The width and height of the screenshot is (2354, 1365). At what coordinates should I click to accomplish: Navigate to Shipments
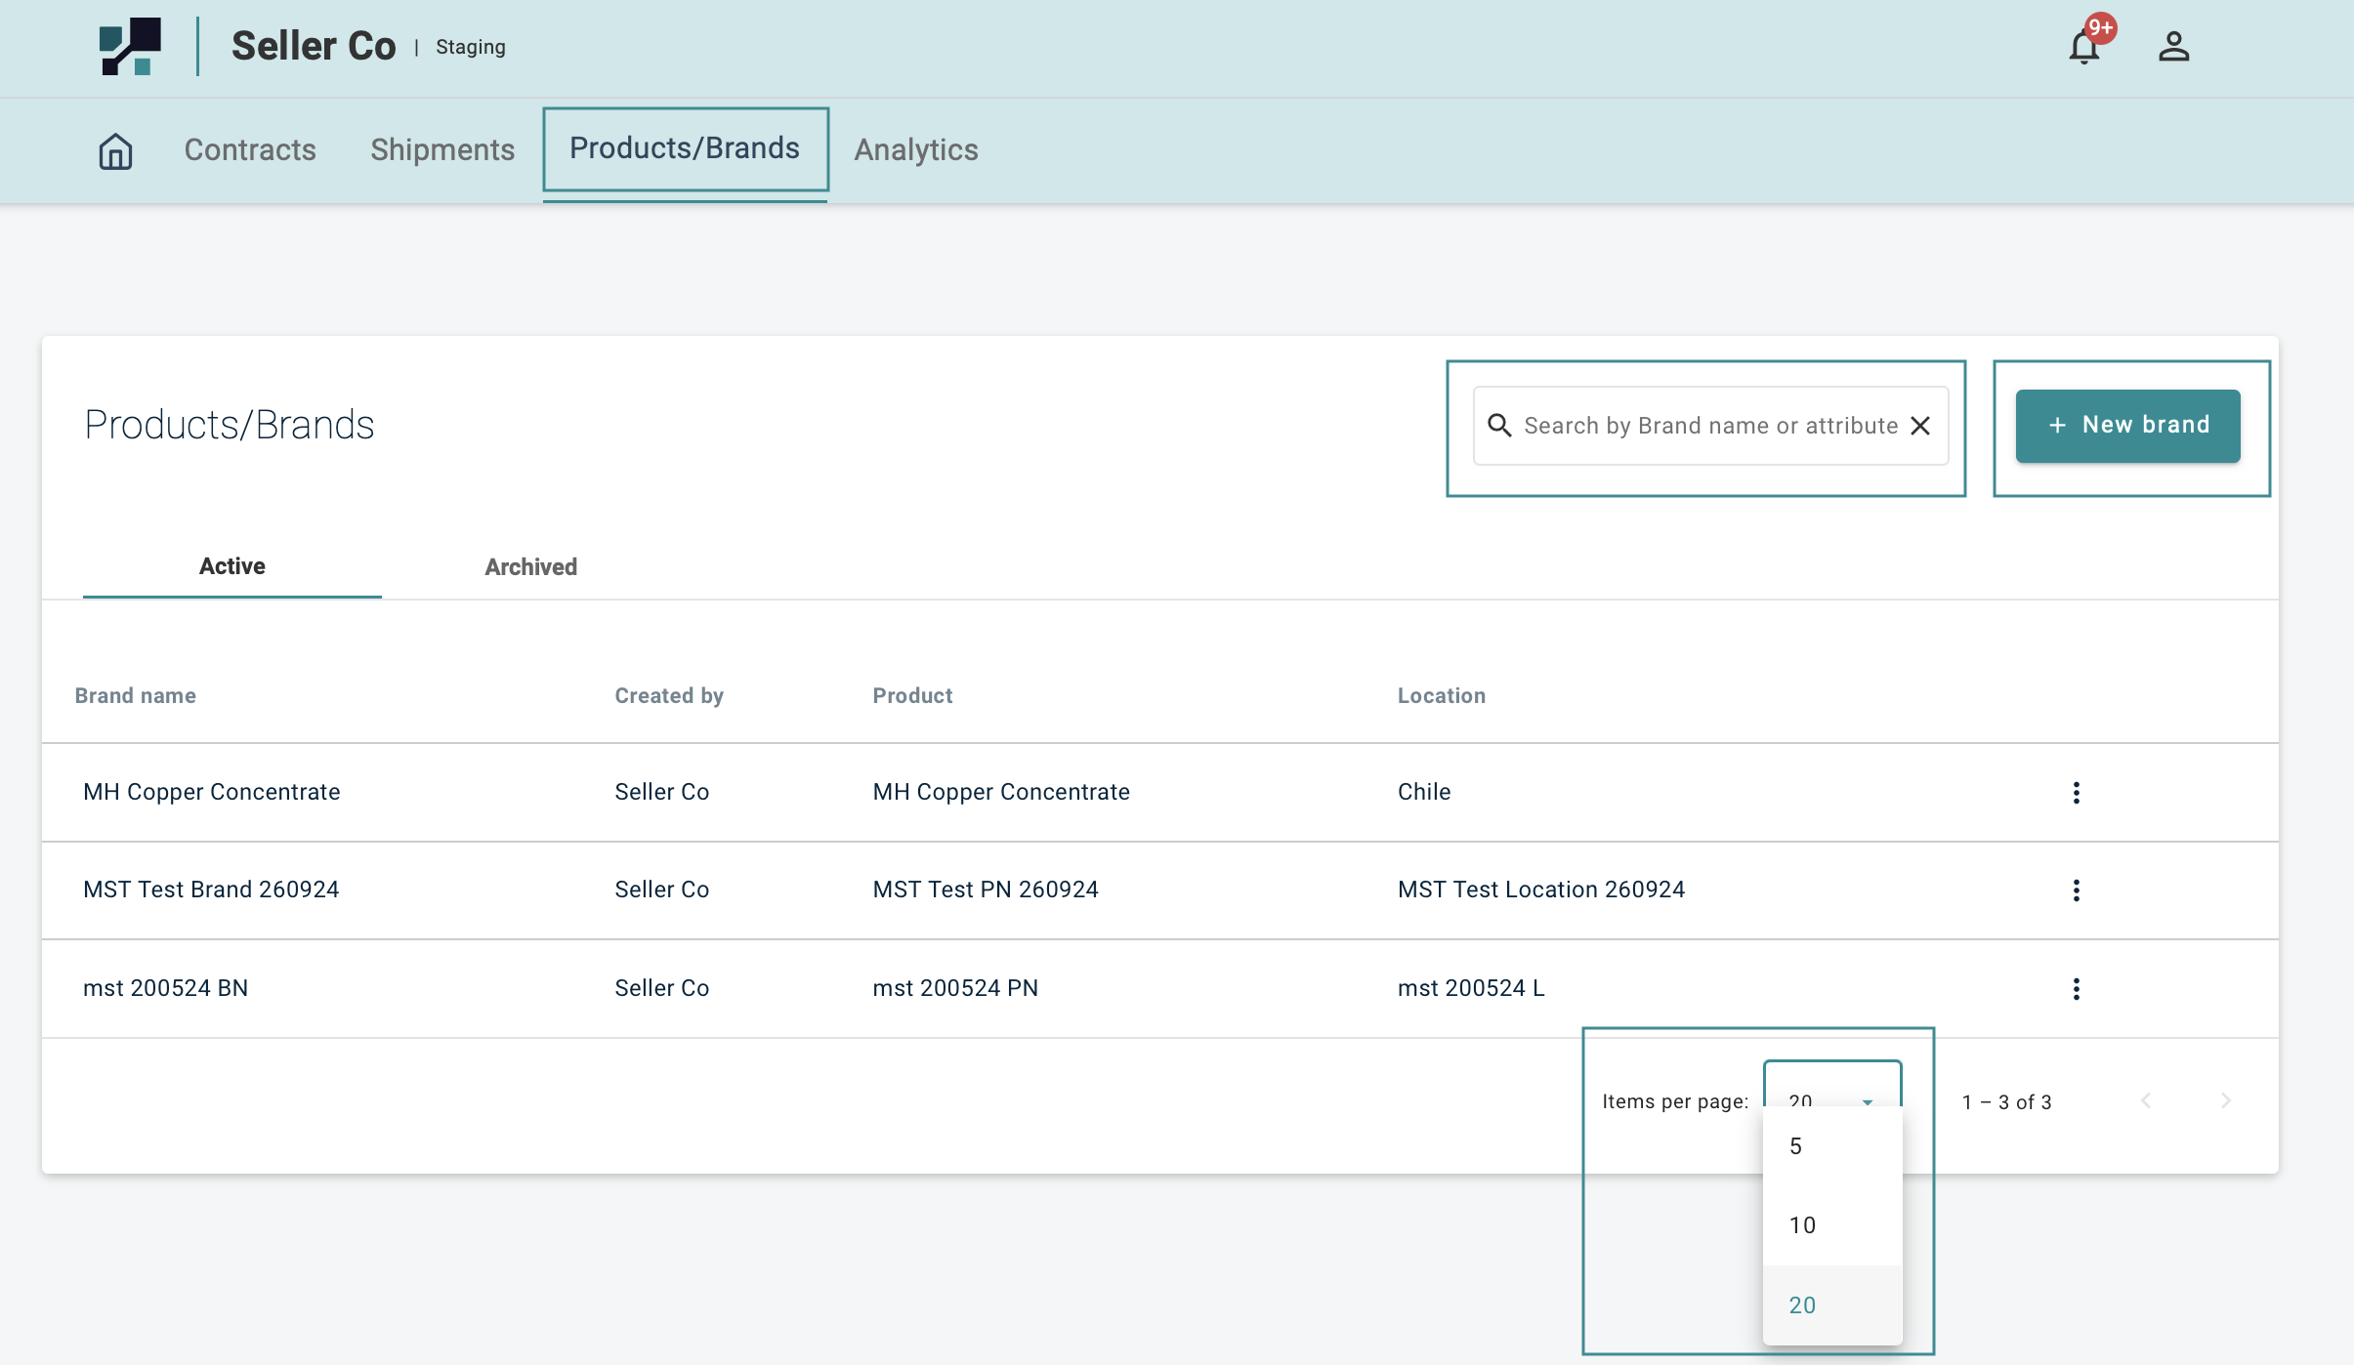click(x=442, y=150)
